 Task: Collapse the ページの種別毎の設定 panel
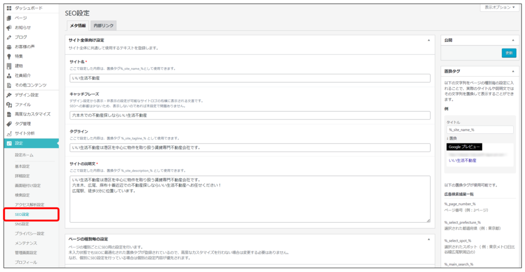pyautogui.click(x=429, y=239)
